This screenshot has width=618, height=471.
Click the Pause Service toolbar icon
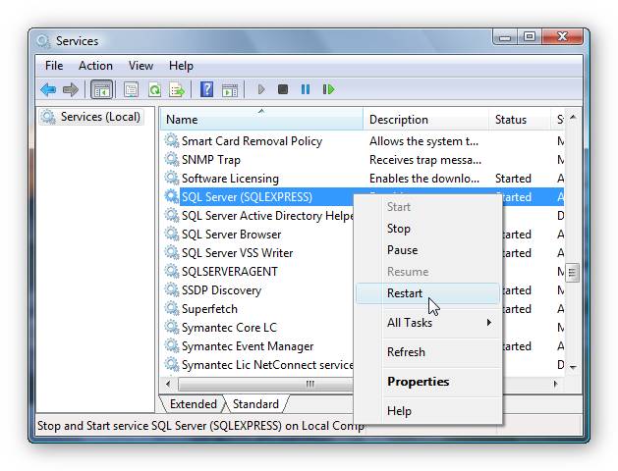pos(306,89)
